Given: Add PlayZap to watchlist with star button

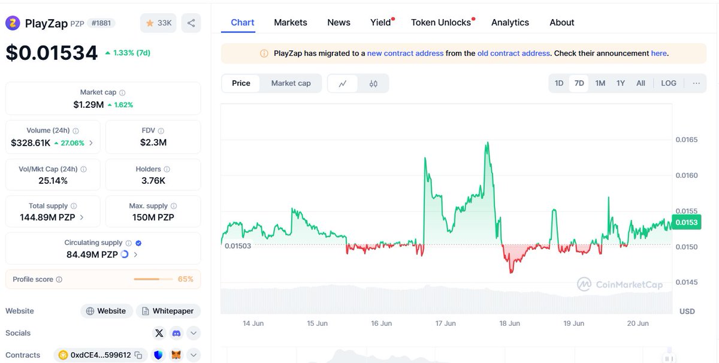Looking at the screenshot, I should (158, 23).
